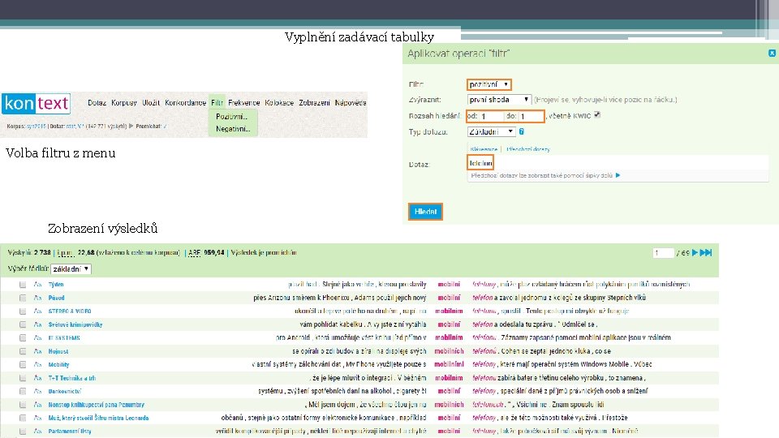Click the 'od' range input field

click(492, 116)
